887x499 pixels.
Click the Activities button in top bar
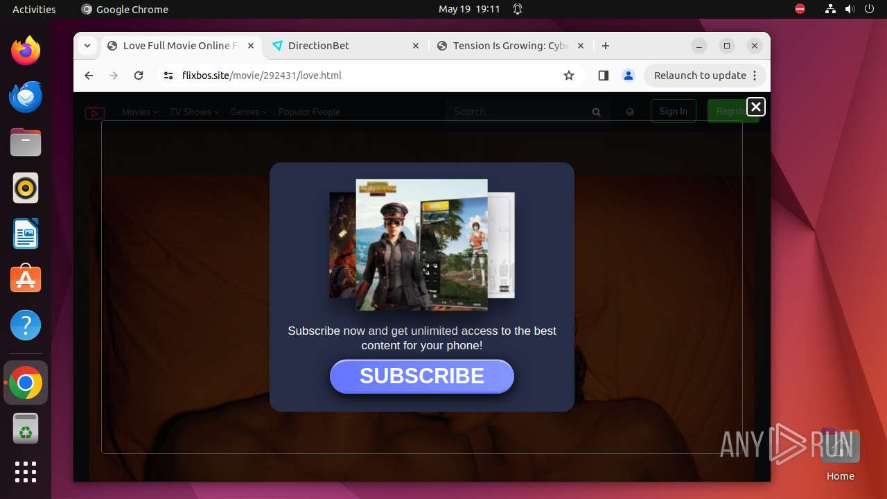point(34,9)
